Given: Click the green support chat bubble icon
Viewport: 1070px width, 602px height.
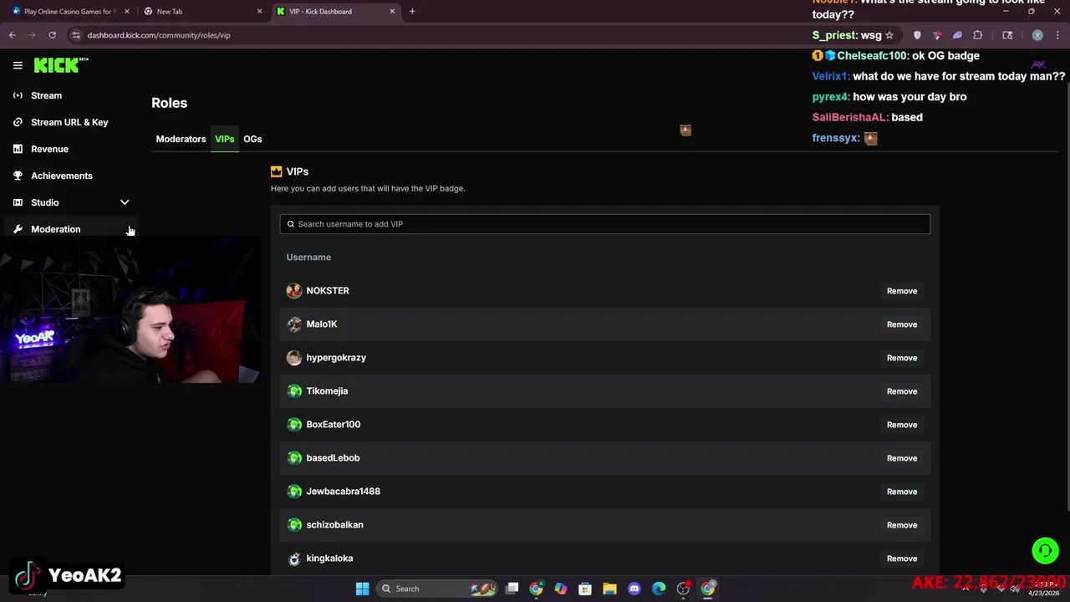Looking at the screenshot, I should click(1045, 550).
